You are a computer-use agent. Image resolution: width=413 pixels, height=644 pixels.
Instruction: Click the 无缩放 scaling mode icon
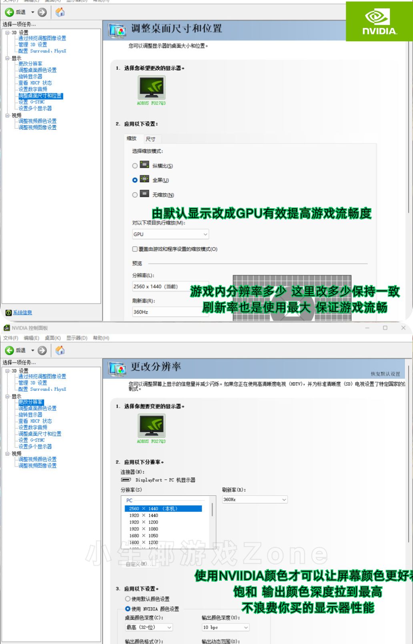[144, 194]
